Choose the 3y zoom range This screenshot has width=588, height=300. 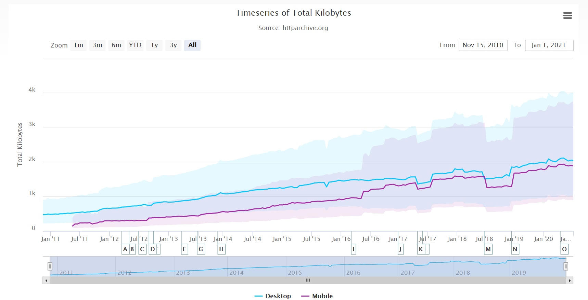pyautogui.click(x=174, y=45)
